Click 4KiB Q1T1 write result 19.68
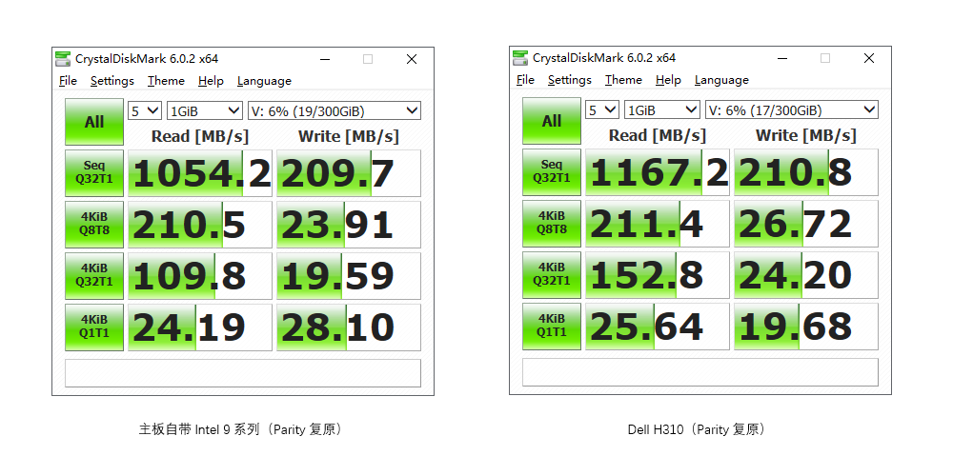The height and width of the screenshot is (476, 953). pos(806,326)
